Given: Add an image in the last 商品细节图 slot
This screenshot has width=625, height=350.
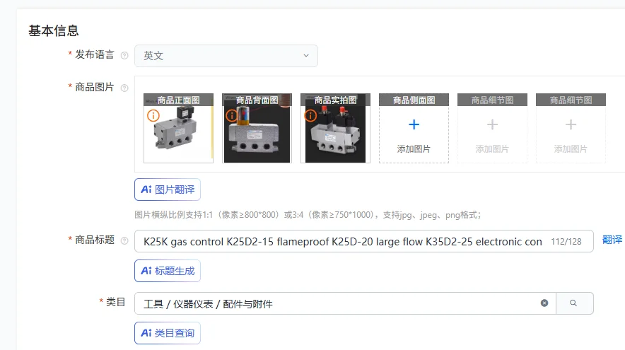Looking at the screenshot, I should click(571, 129).
